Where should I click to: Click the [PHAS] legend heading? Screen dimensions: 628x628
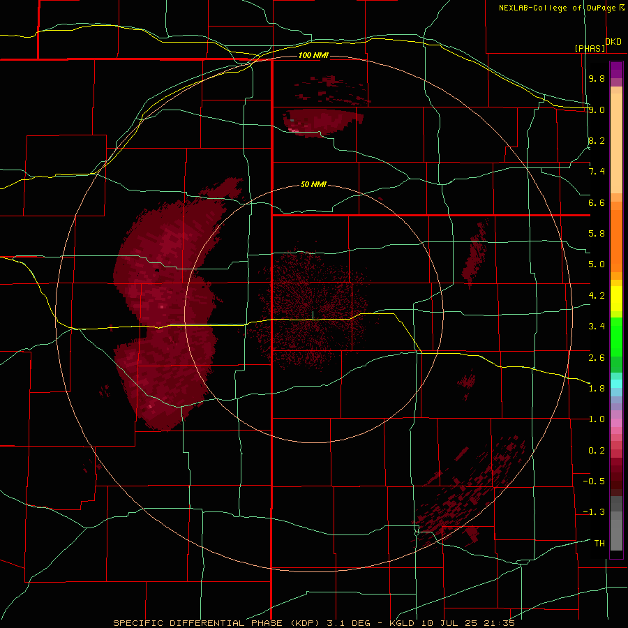click(590, 48)
